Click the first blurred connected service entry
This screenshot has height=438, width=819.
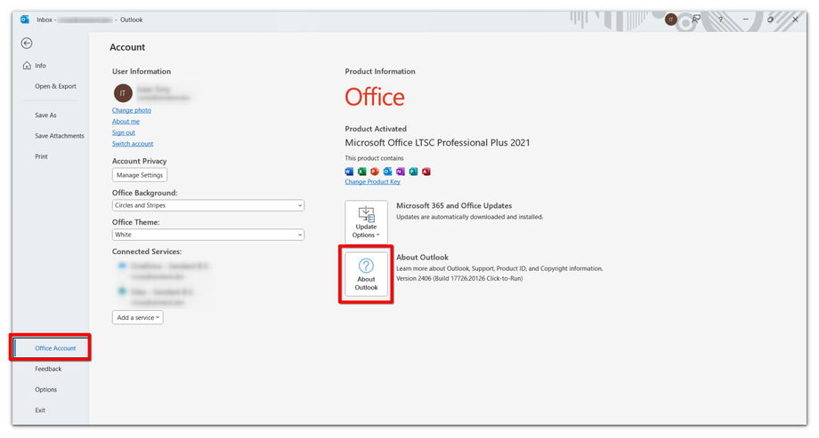(x=163, y=271)
